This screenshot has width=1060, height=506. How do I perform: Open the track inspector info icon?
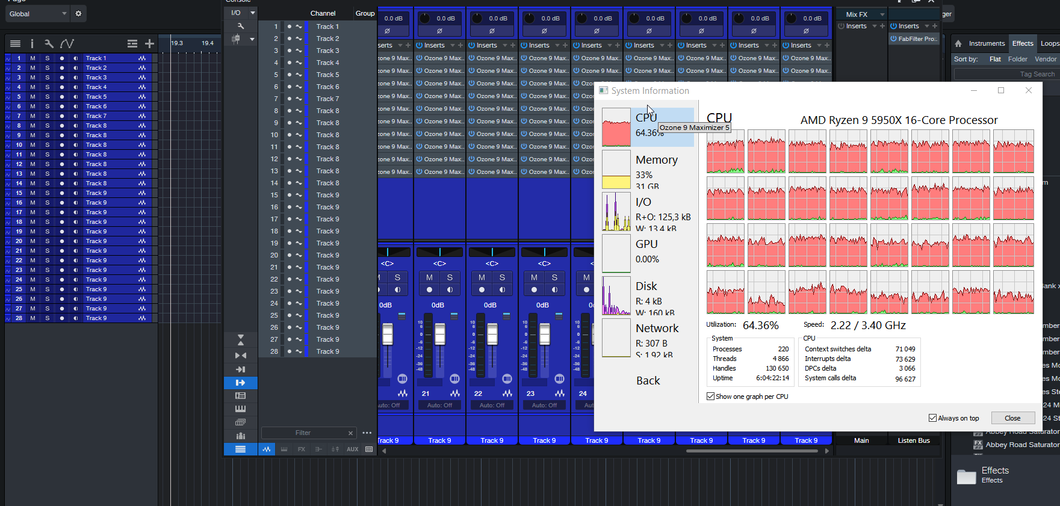32,43
